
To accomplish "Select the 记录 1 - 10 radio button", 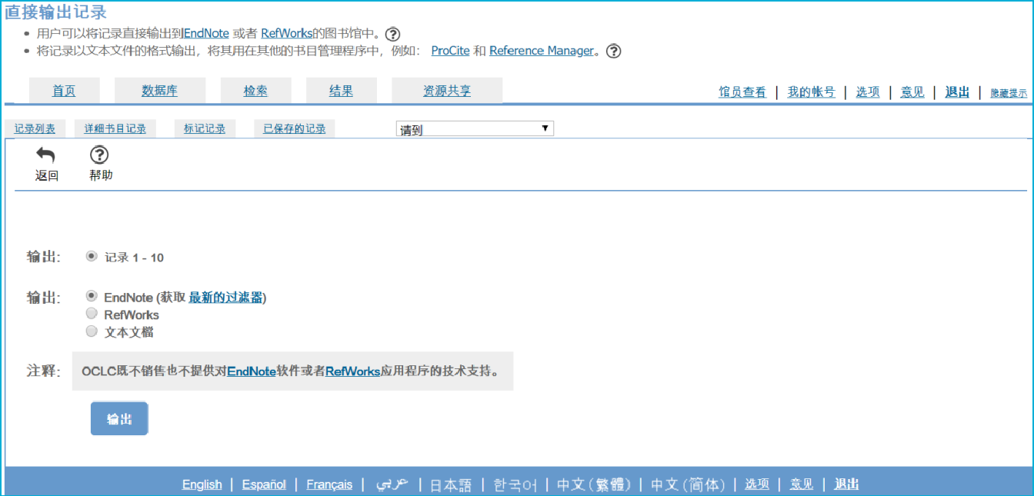I will coord(92,257).
